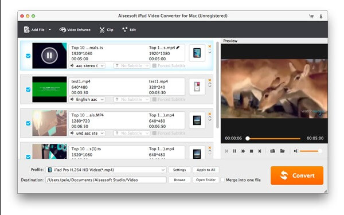Open the English aac audio track dropdown
This screenshot has width=344, height=215.
pos(87,99)
